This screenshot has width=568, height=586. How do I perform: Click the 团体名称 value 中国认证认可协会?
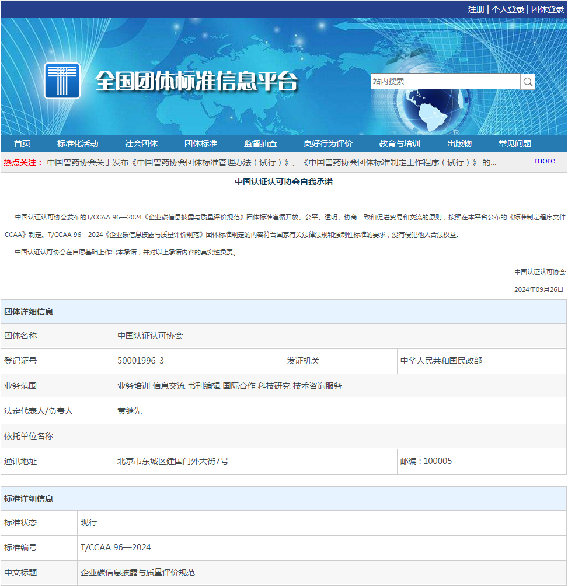[x=150, y=336]
